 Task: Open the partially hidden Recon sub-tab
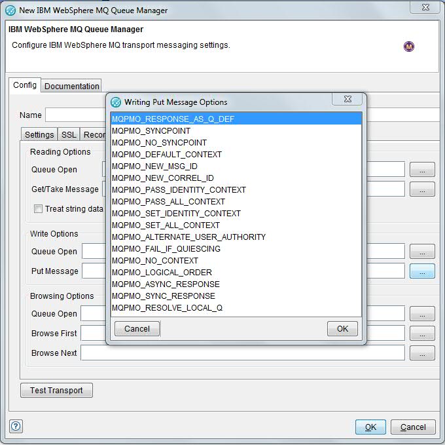[94, 135]
